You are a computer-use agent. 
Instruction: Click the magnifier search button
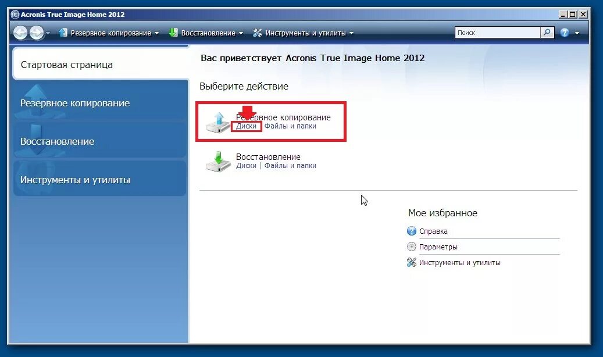click(547, 33)
